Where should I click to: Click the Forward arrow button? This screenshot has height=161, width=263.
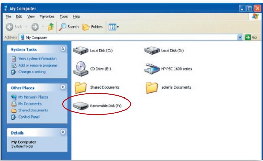click(35, 27)
